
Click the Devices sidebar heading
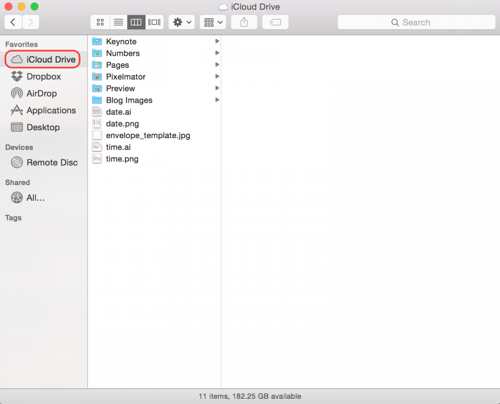tap(19, 147)
